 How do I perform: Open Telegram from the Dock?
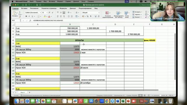pyautogui.click(x=112, y=101)
